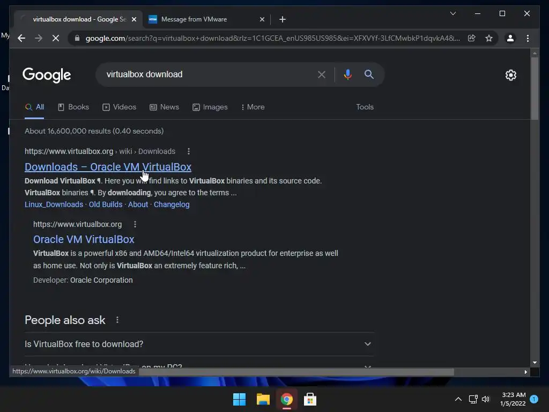Switch to Images results

coord(210,107)
